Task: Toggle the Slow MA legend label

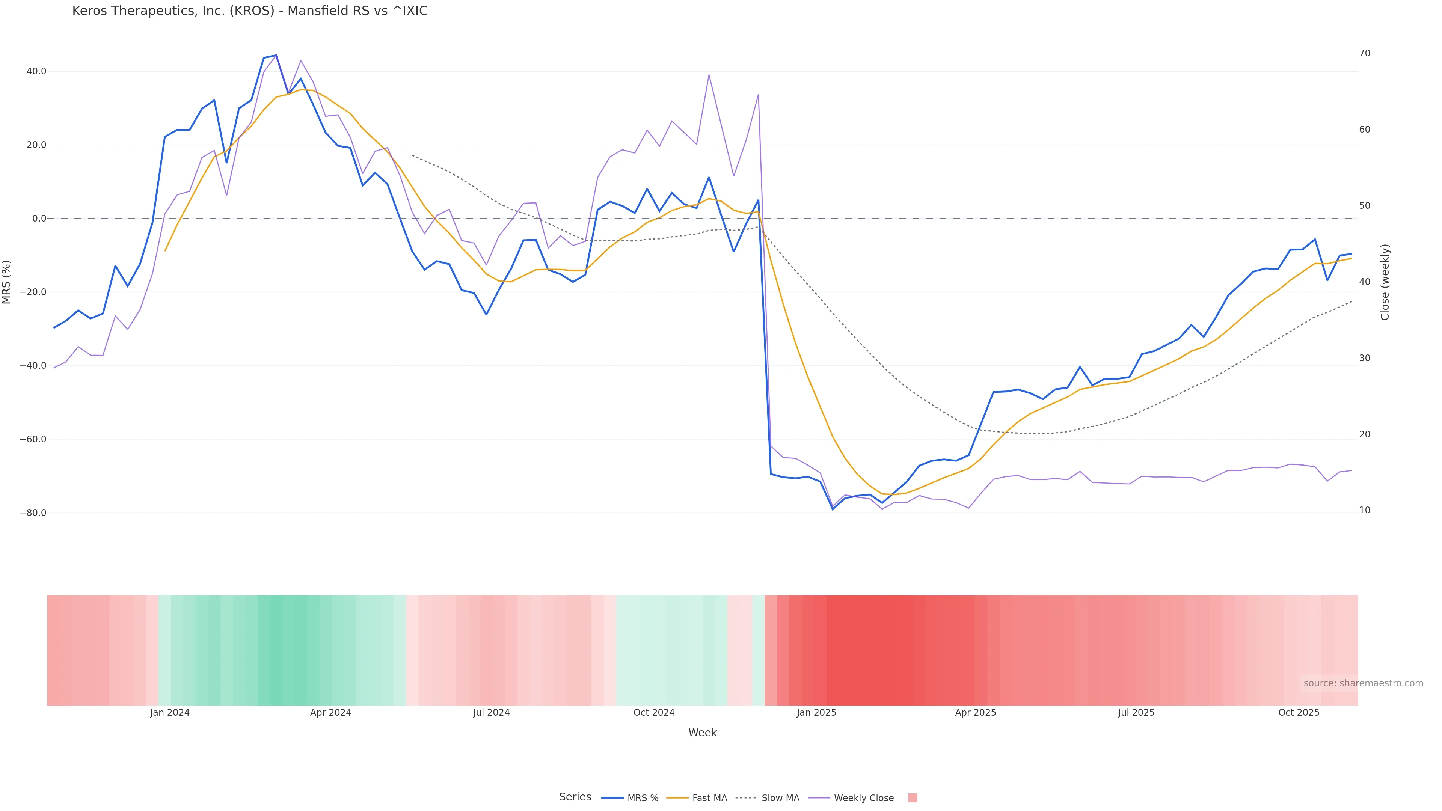Action: click(x=780, y=798)
